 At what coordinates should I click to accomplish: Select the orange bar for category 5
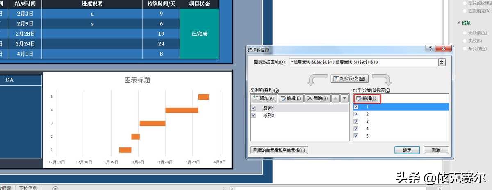204,97
